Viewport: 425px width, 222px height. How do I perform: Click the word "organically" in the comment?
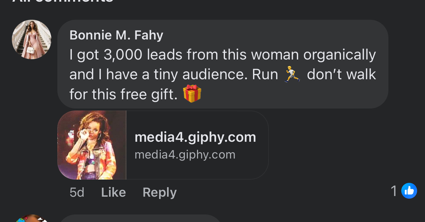(339, 55)
